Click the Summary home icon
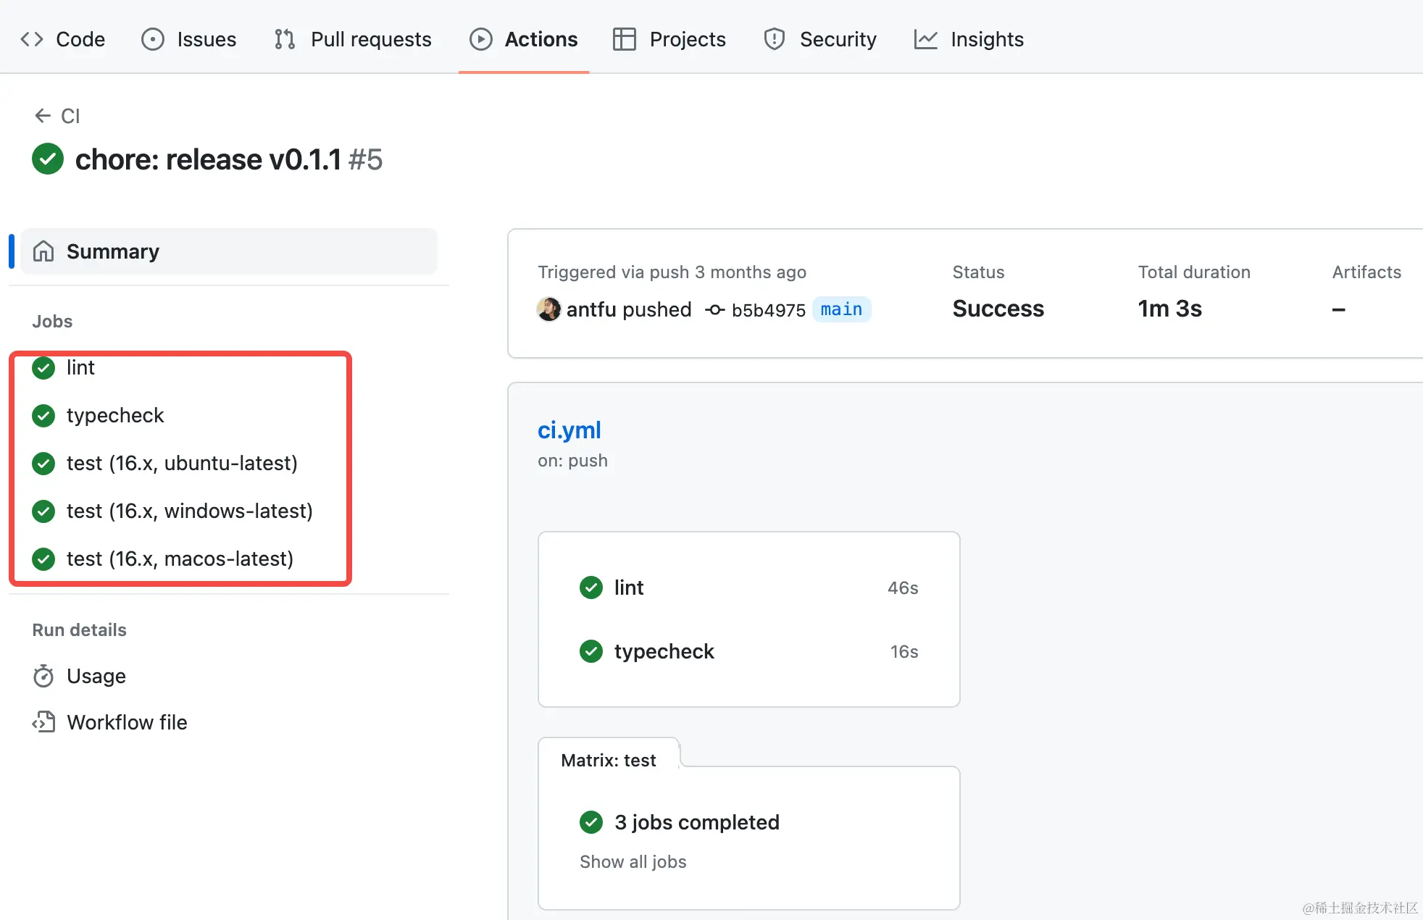 (43, 251)
